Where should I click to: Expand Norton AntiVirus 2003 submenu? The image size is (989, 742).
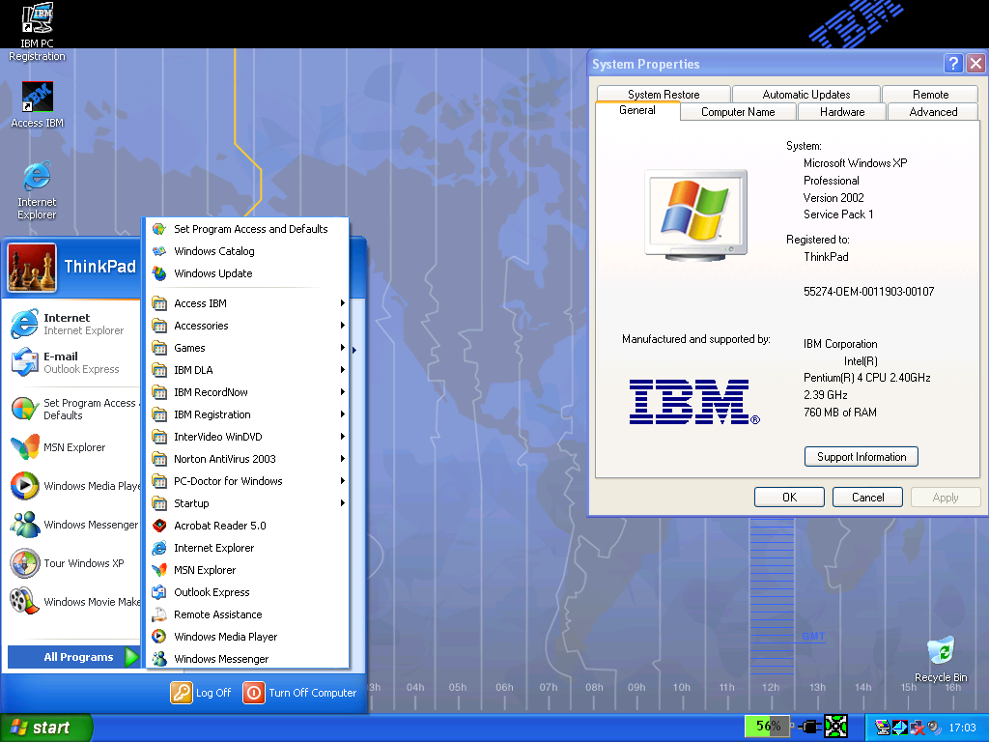pyautogui.click(x=224, y=459)
